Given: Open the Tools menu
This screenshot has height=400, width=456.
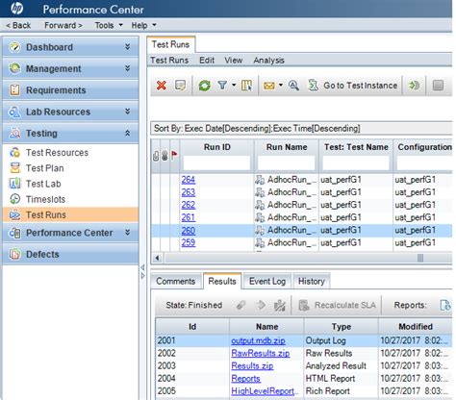Looking at the screenshot, I should click(x=109, y=25).
